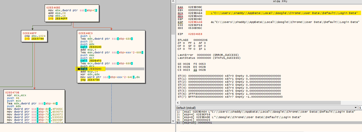362x132 pixels.
Task: Select the EBX register value 00000016
Action: click(195, 10)
